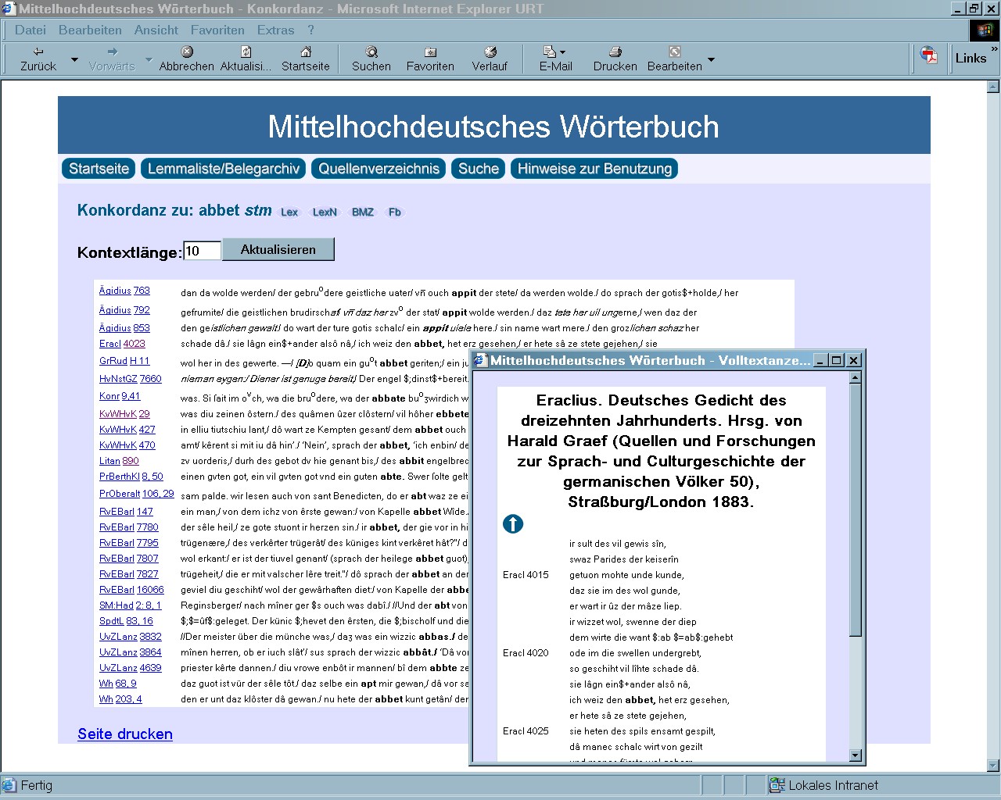Open the RvEBarl 7780 reference link
This screenshot has width=1001, height=800.
click(x=128, y=527)
